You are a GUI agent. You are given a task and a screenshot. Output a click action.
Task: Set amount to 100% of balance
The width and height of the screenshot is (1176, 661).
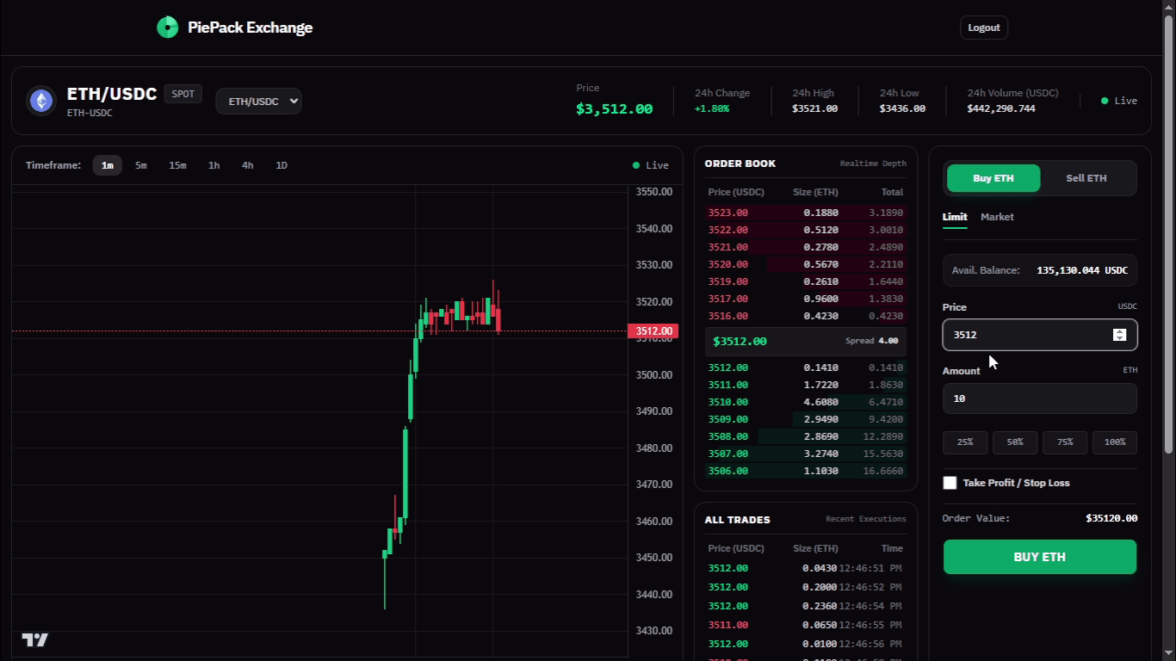point(1115,442)
